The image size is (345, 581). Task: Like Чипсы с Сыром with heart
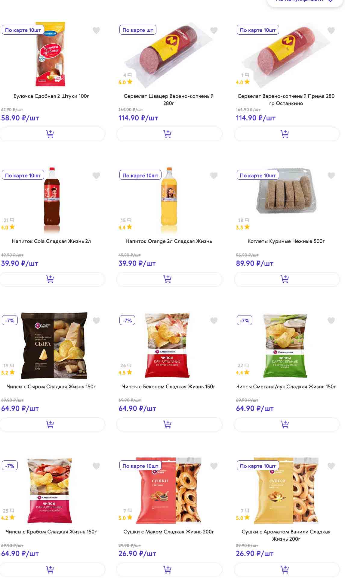coord(96,321)
